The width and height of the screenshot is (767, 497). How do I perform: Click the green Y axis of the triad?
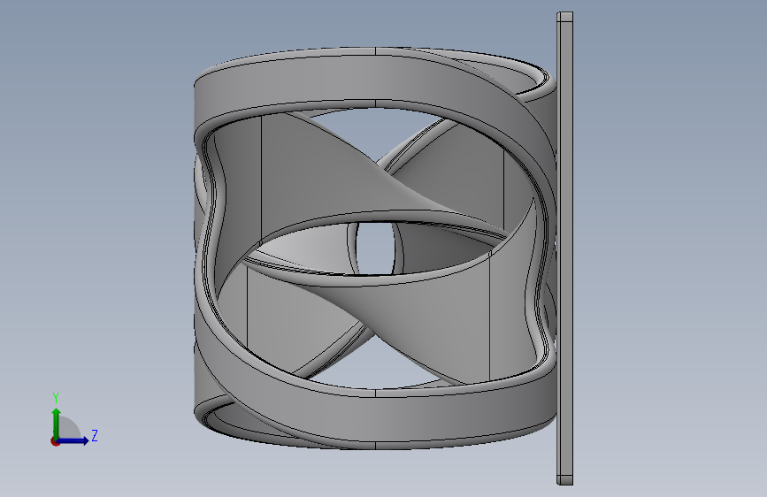tap(57, 423)
